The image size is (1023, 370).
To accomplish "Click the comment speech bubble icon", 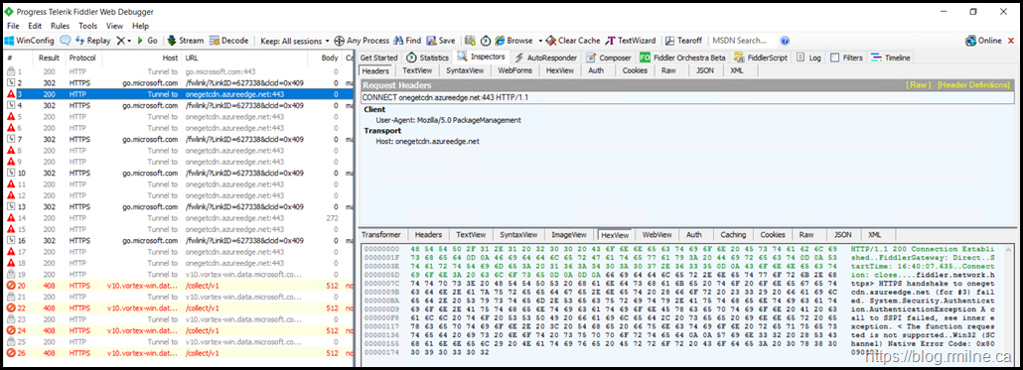I will click(66, 41).
